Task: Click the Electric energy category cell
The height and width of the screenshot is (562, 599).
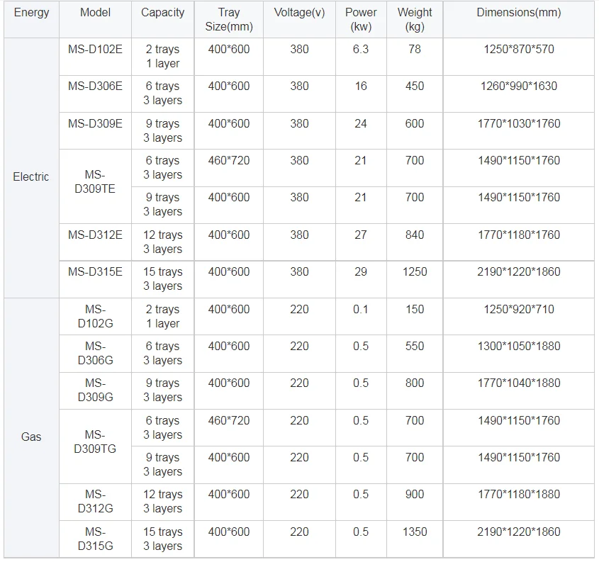Action: coord(31,177)
